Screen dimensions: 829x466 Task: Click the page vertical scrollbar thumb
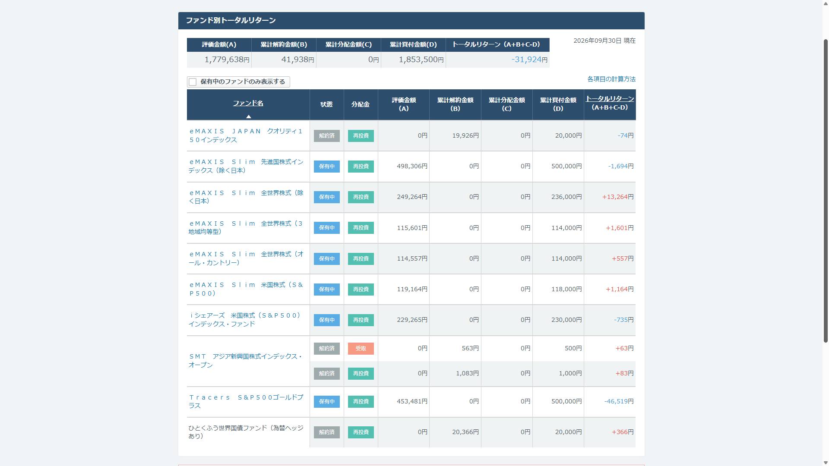826,190
